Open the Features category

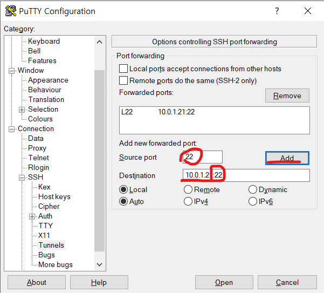pyautogui.click(x=42, y=60)
